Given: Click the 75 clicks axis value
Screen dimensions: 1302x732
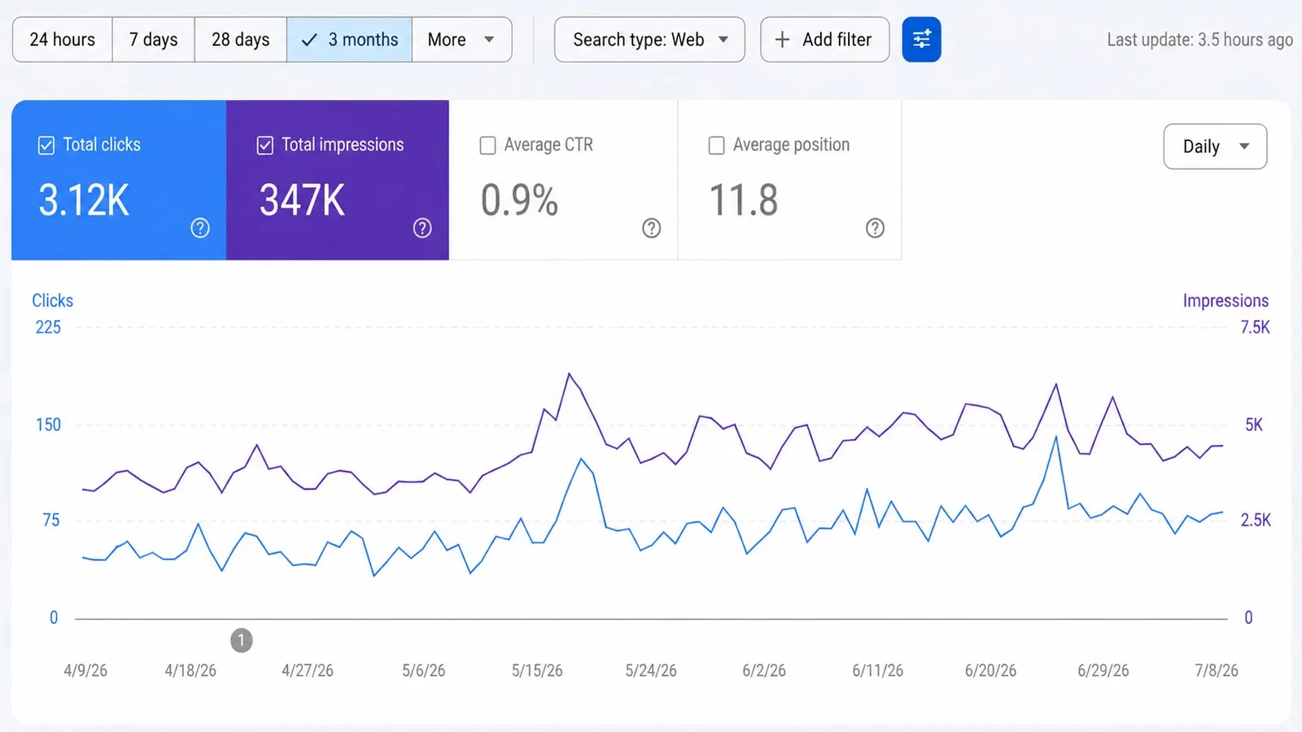Looking at the screenshot, I should click(51, 520).
